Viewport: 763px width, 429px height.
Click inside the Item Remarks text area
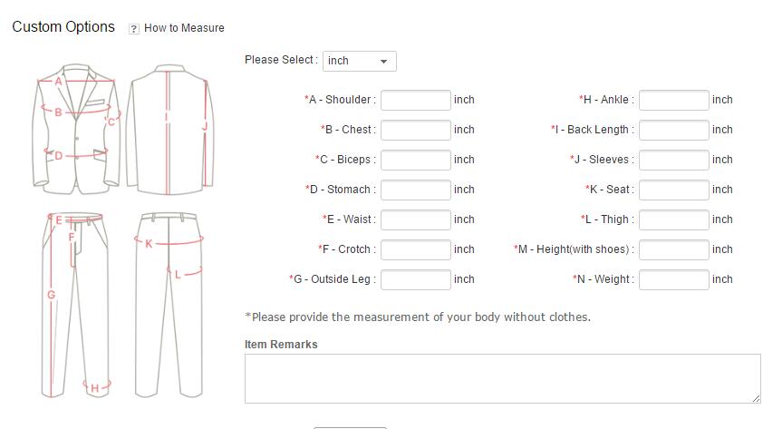point(502,378)
